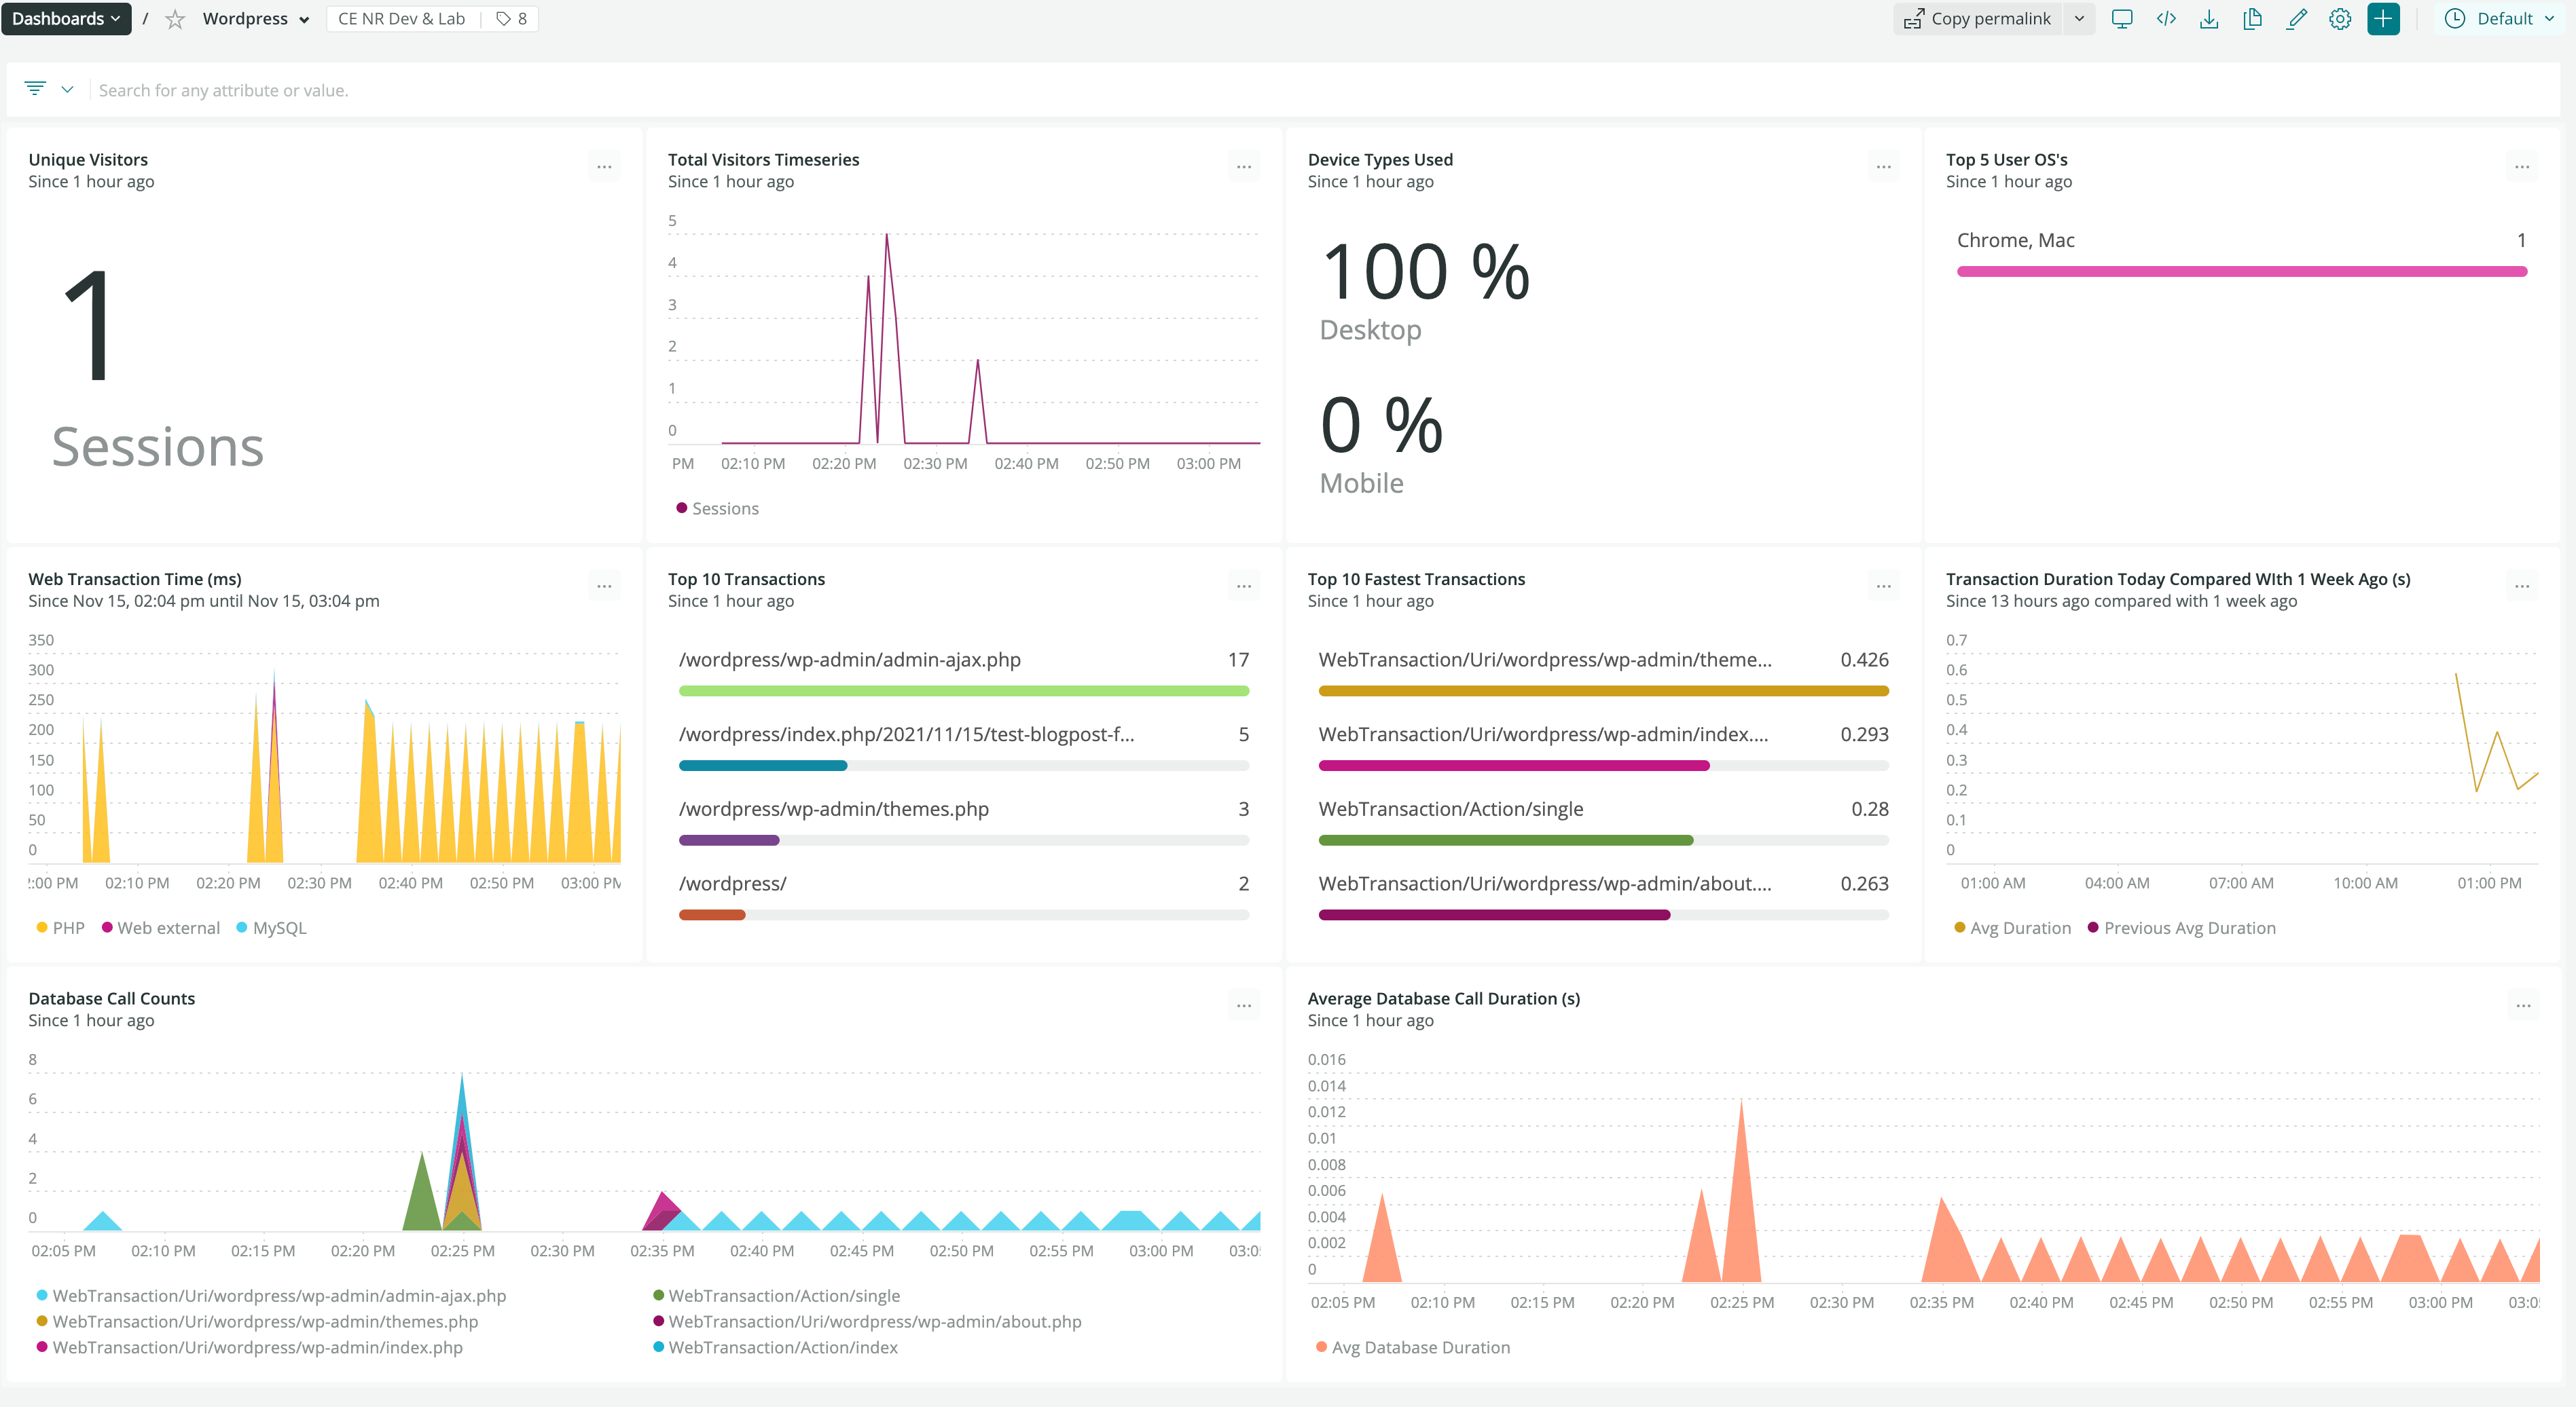The image size is (2576, 1407).
Task: Enter TV mode via monitor icon
Action: 2121,19
